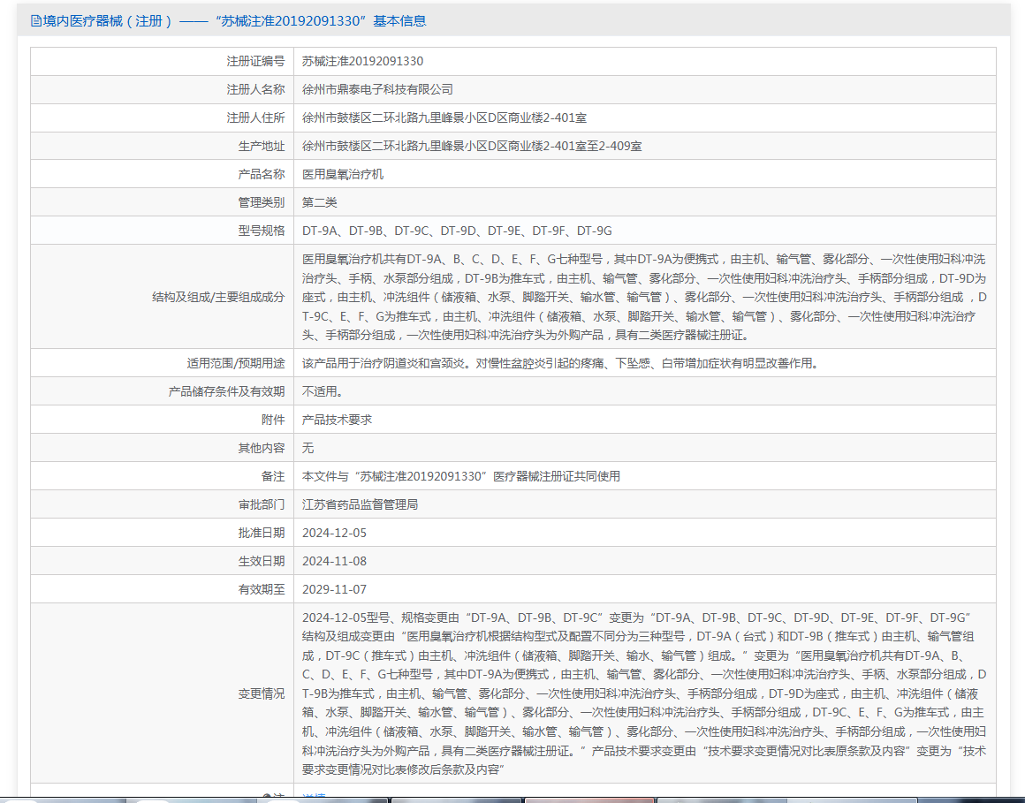This screenshot has height=803, width=1025.
Task: Click the 变更情况 row label
Action: pyautogui.click(x=262, y=693)
